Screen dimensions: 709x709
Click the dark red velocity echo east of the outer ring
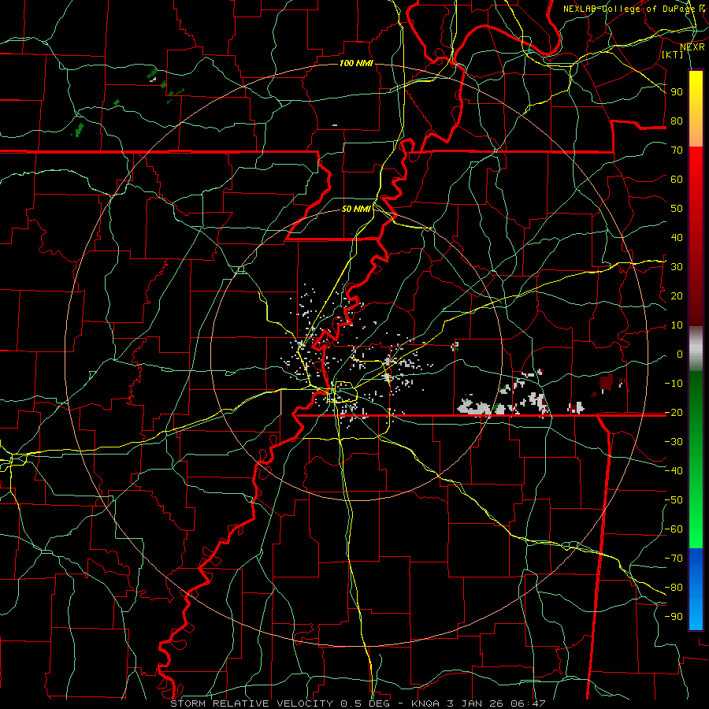point(606,382)
